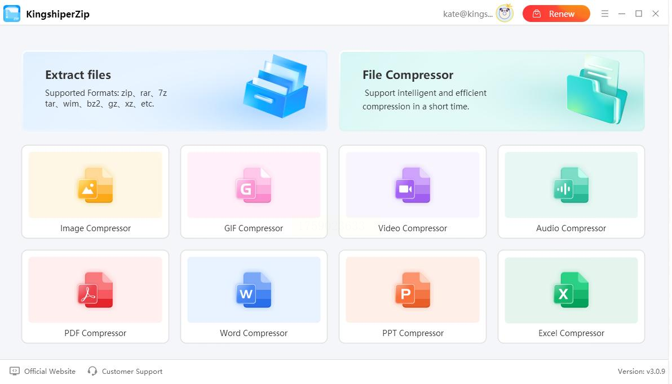
Task: Click the Version v3.0.9 label
Action: (x=641, y=371)
